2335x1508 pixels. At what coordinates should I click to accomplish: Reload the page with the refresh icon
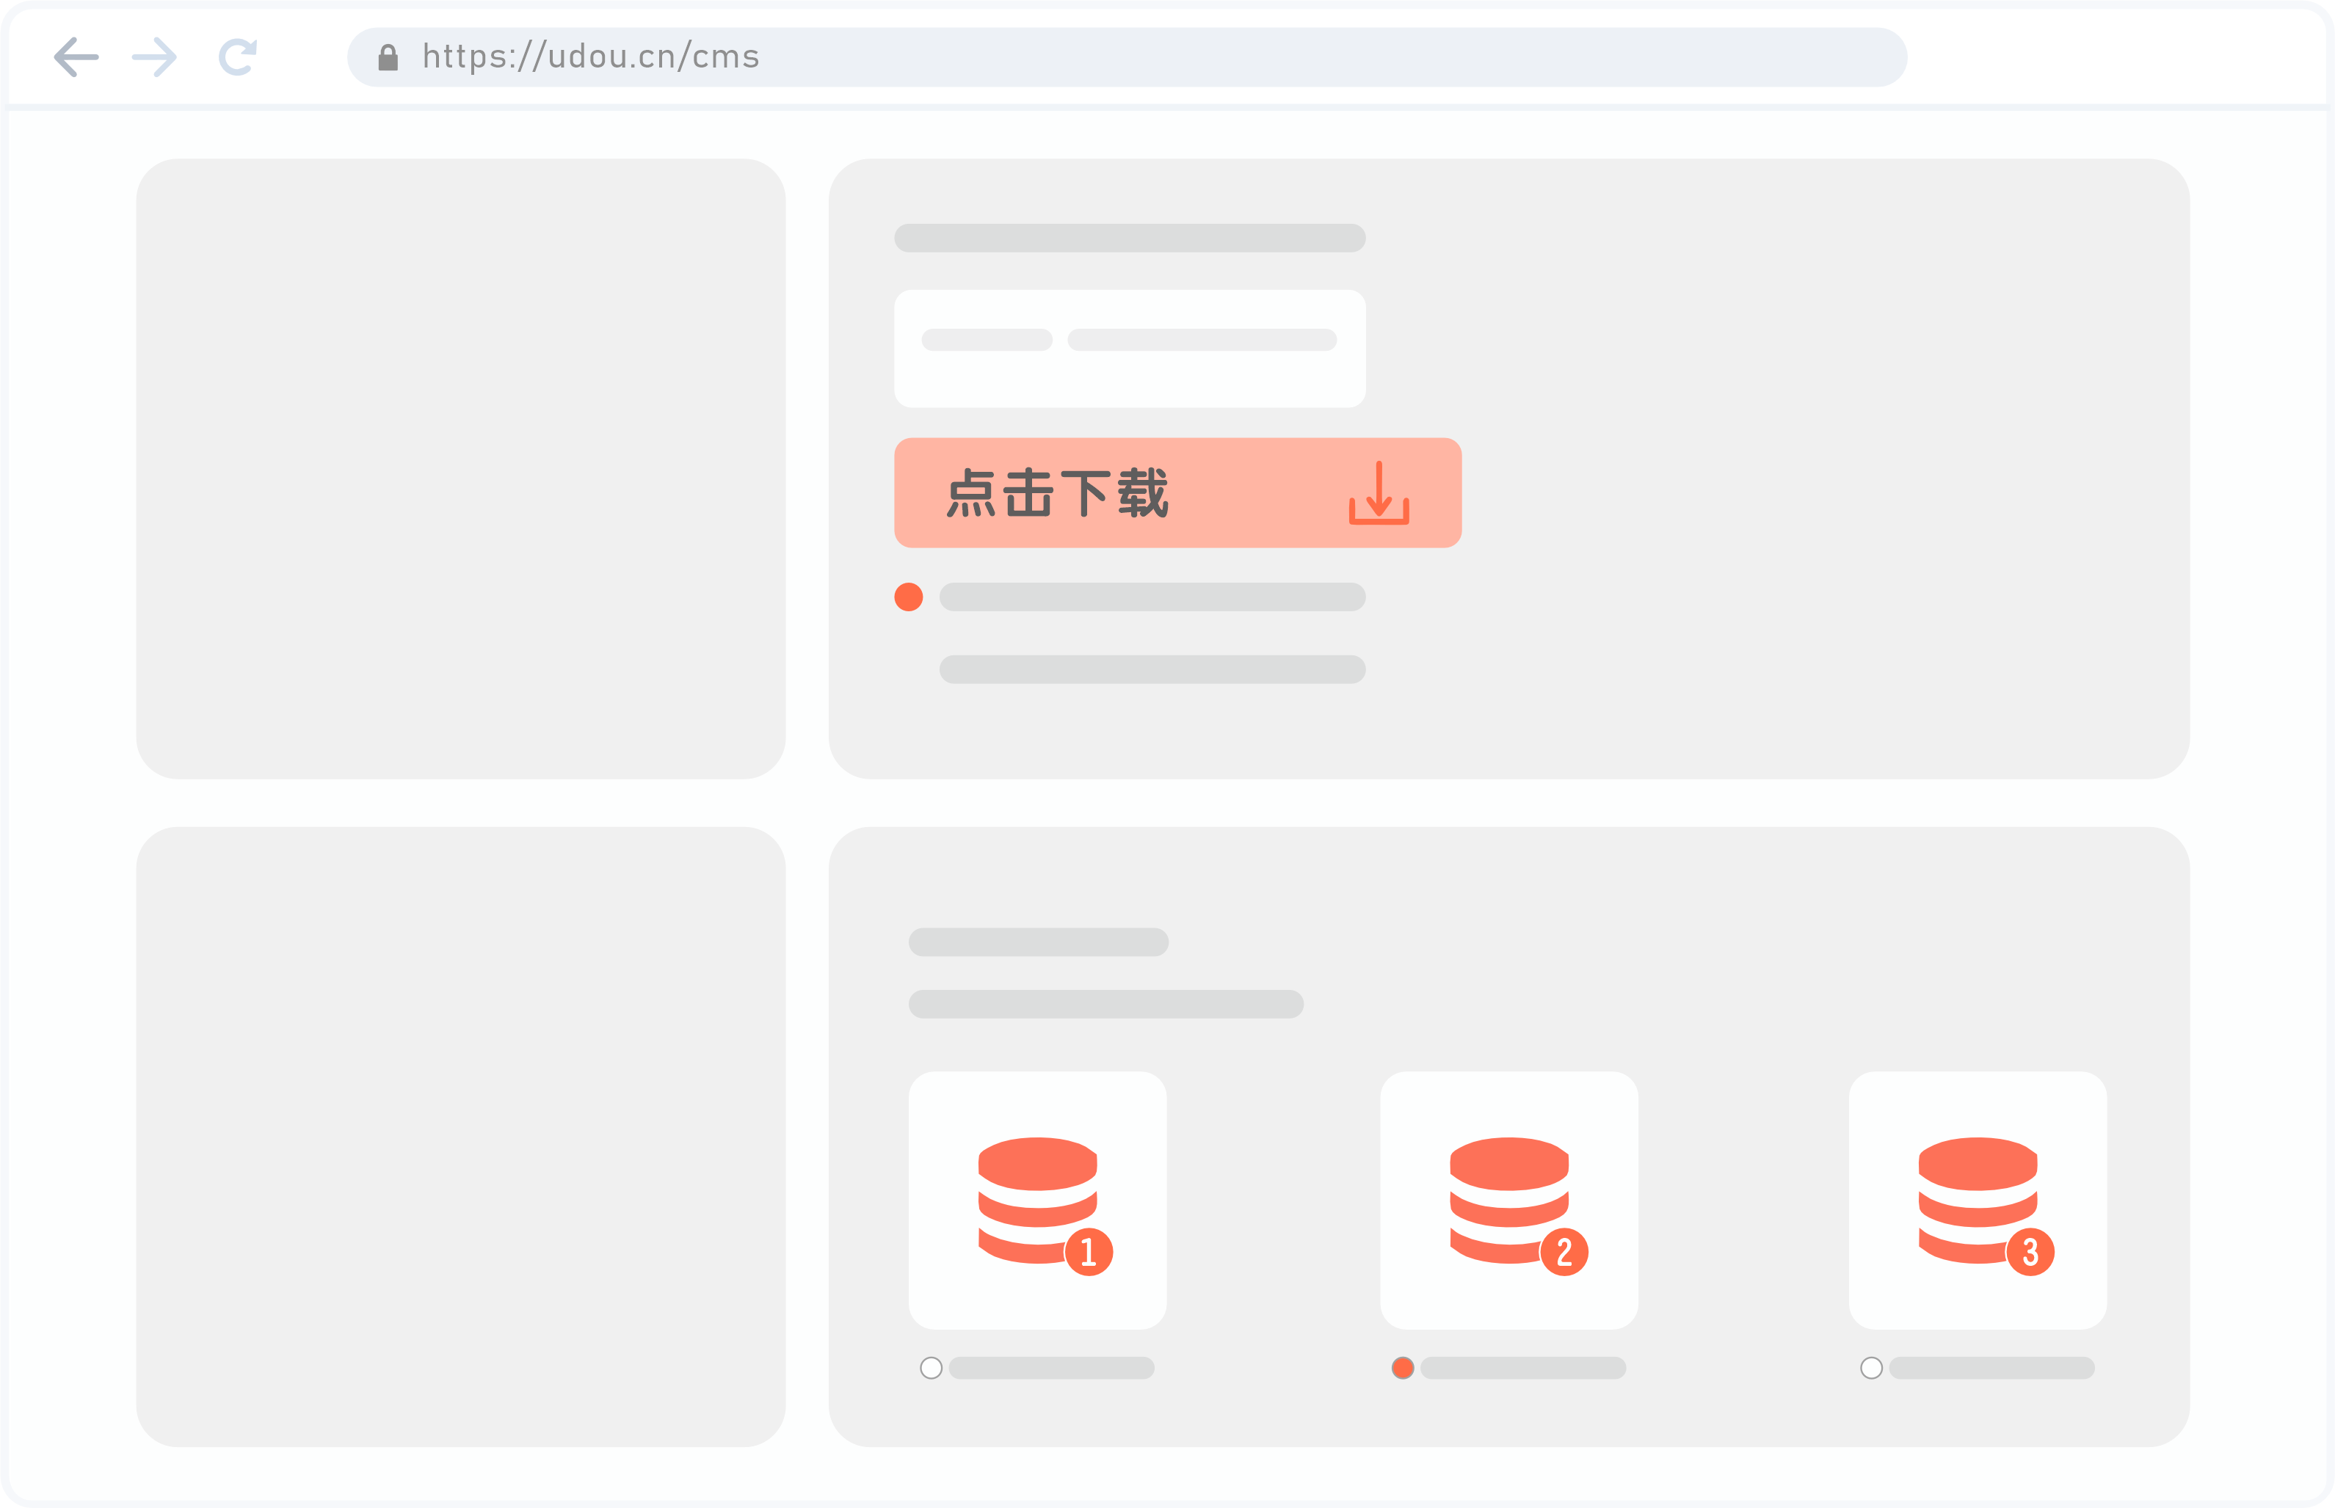pyautogui.click(x=238, y=57)
